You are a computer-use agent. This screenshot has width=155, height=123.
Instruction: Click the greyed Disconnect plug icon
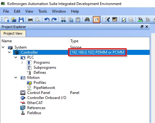(x=148, y=20)
